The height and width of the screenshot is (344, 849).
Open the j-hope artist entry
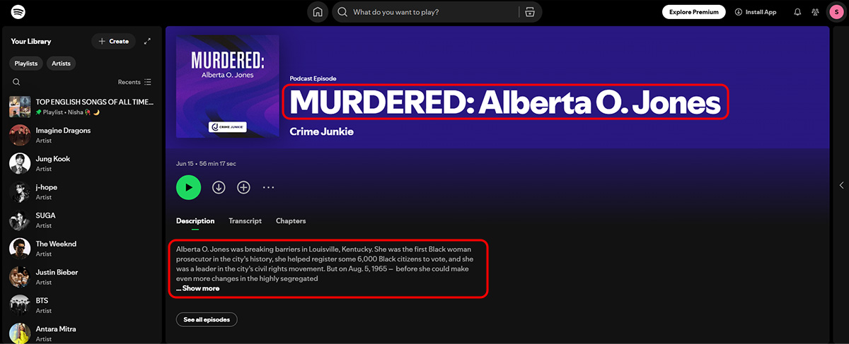coord(81,191)
